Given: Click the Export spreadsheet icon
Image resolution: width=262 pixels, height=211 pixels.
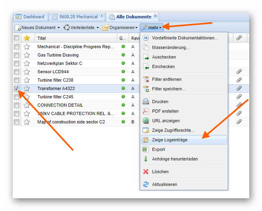Looking at the screenshot, I should pos(146,149).
